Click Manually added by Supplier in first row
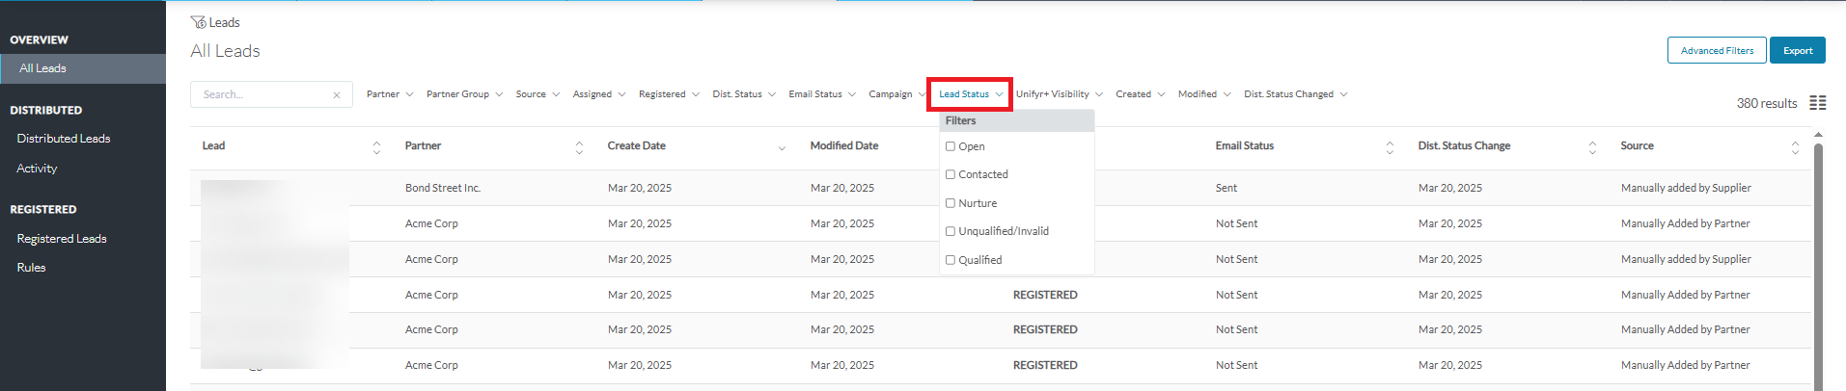 (1686, 188)
